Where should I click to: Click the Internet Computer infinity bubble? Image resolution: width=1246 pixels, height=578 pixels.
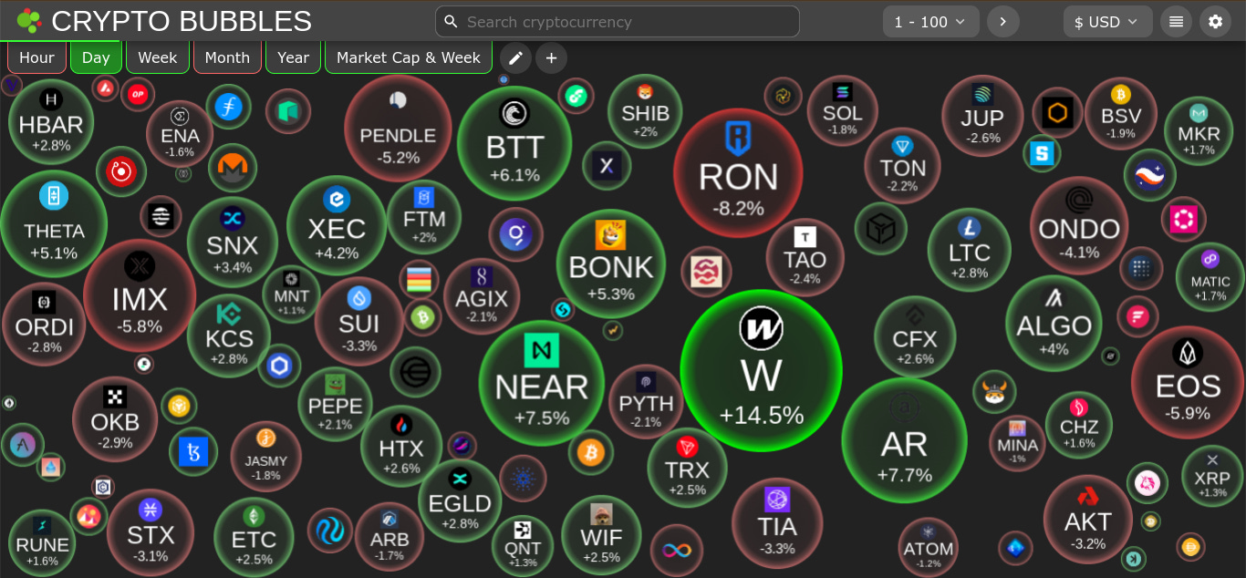(x=677, y=551)
